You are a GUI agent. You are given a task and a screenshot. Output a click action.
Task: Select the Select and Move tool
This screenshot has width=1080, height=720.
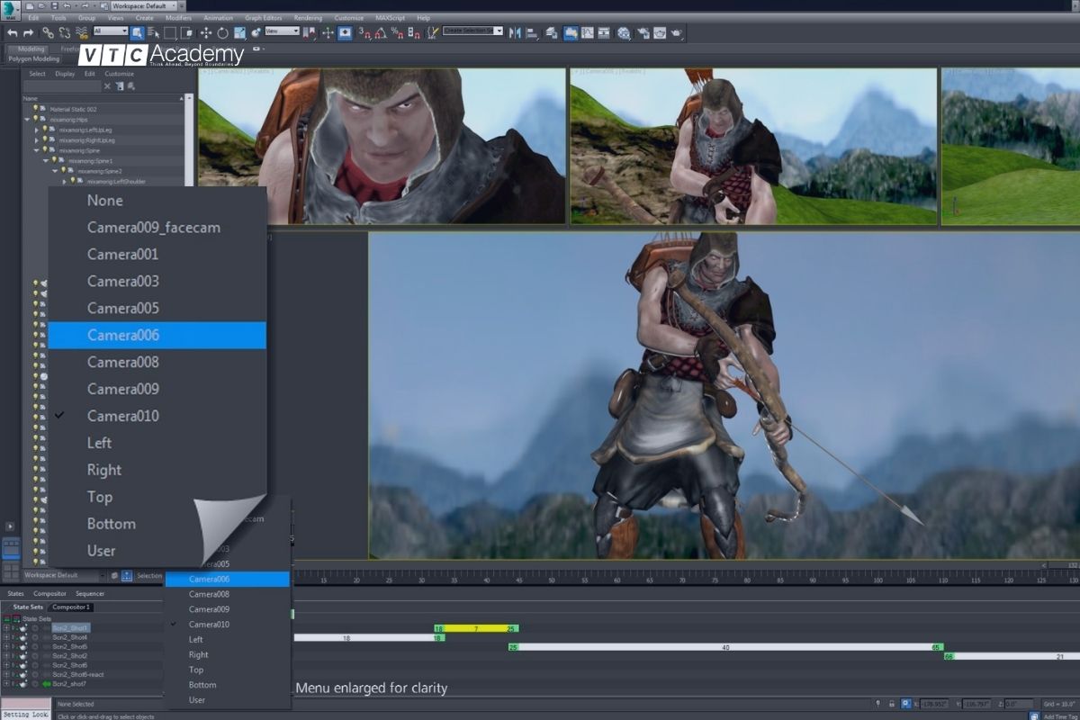pos(205,33)
